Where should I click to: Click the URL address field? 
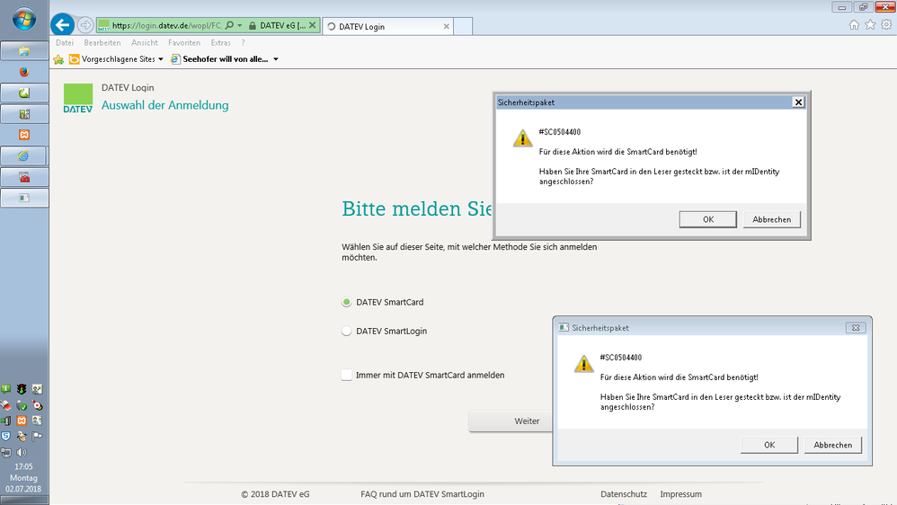pyautogui.click(x=166, y=26)
